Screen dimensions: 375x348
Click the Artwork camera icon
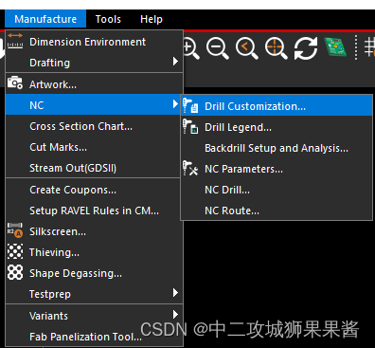15,82
